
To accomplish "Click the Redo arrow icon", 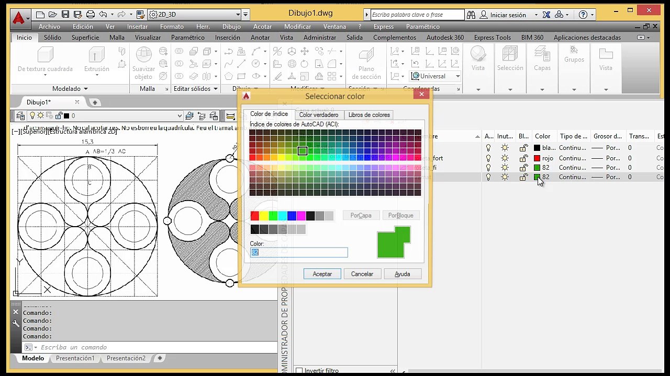I will 121,15.
